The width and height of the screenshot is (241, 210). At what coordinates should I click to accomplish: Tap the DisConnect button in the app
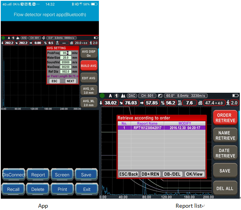pos(13,175)
